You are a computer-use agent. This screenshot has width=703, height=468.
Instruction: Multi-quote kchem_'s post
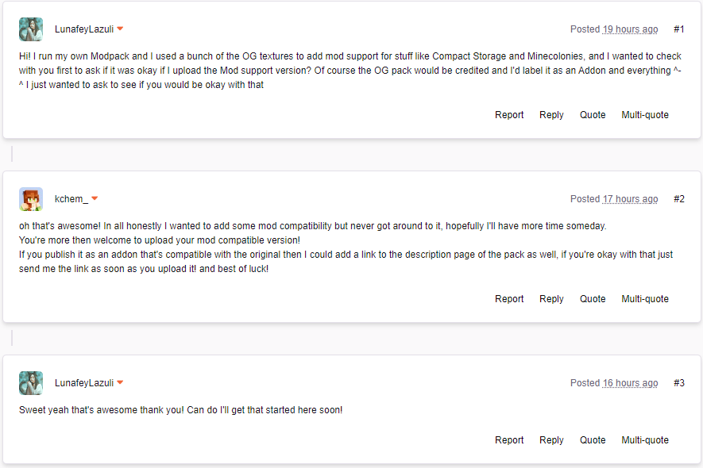tap(645, 299)
